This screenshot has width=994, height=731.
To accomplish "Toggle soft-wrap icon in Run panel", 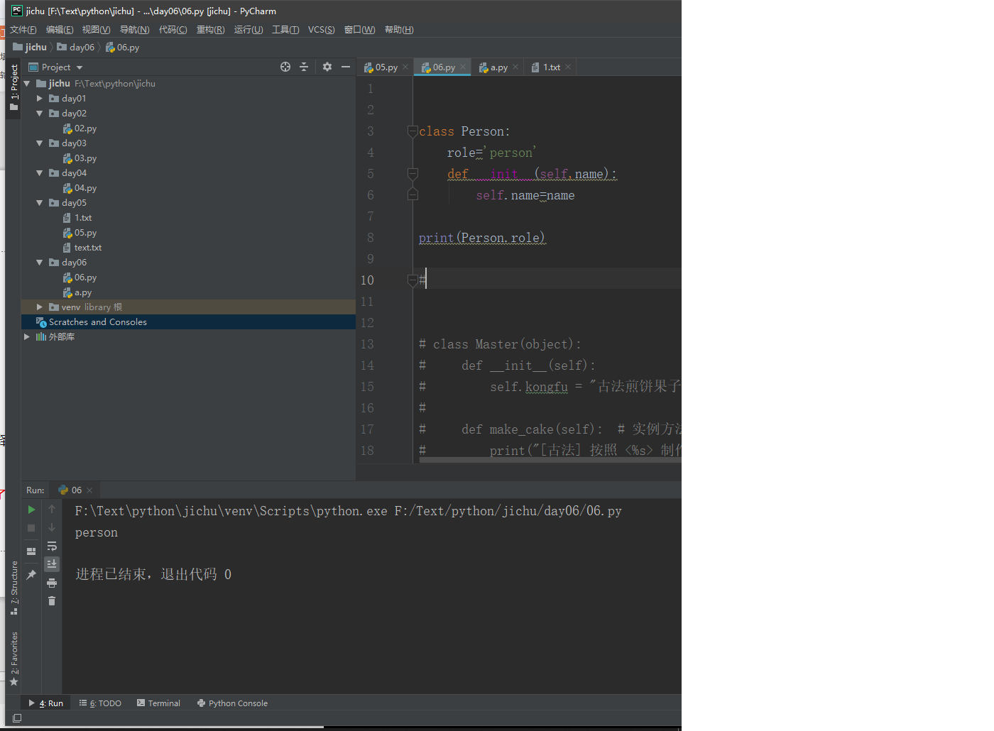I will [52, 546].
